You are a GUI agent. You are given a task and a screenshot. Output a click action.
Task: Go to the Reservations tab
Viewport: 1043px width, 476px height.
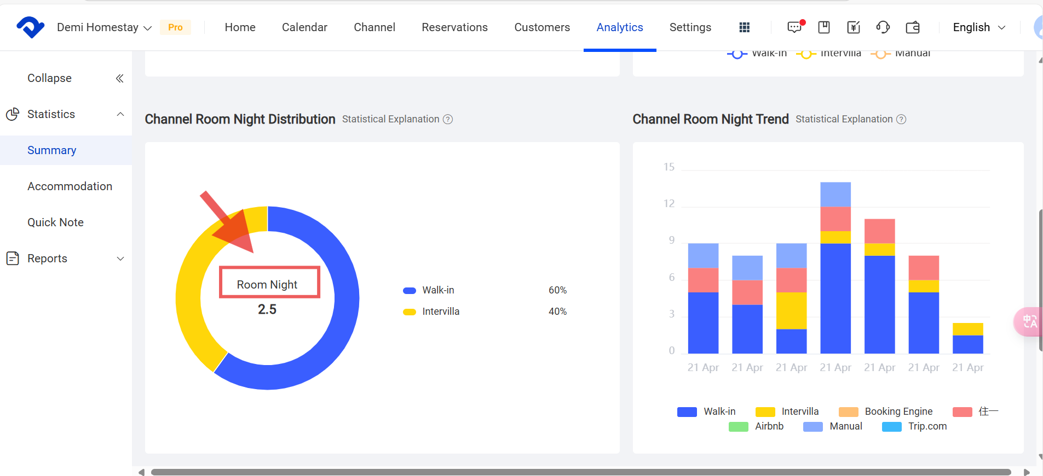454,27
